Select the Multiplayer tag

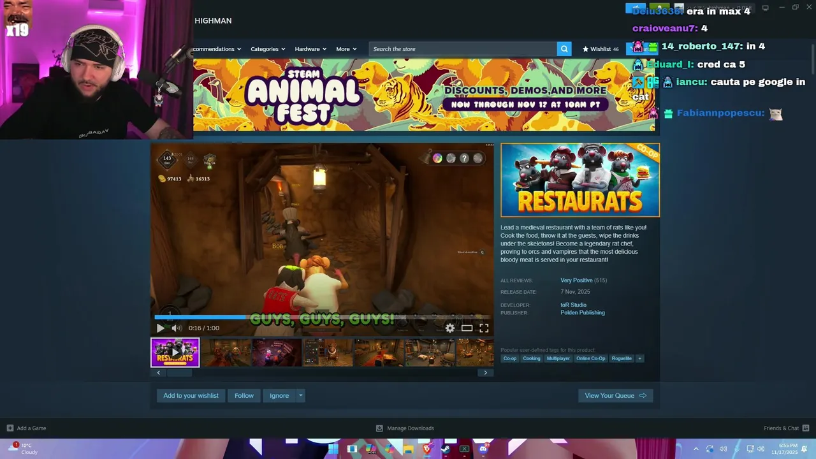(558, 358)
